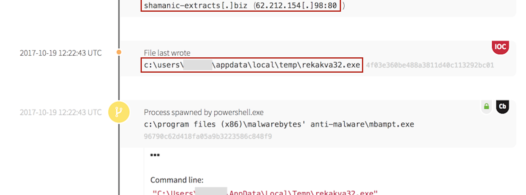
Task: Click the red IOC badge
Action: [x=500, y=47]
